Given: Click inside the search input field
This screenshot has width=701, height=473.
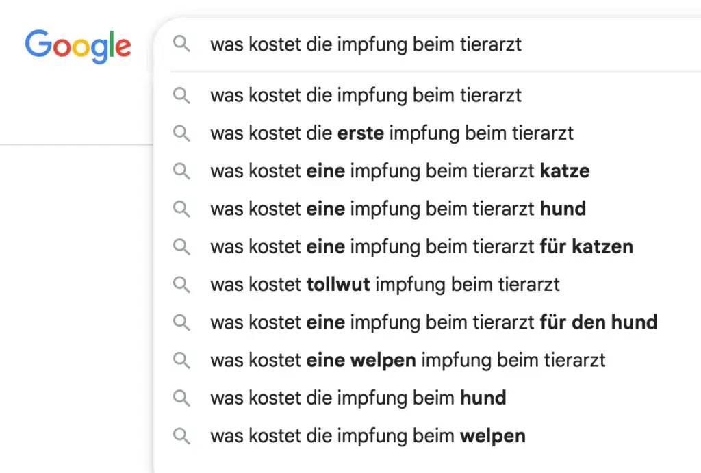Looking at the screenshot, I should (366, 44).
